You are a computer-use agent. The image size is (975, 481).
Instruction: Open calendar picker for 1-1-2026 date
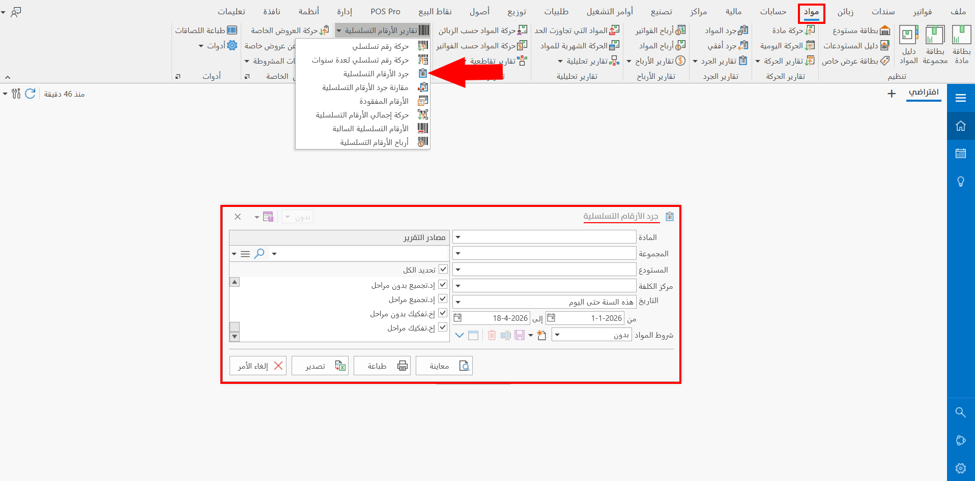pyautogui.click(x=551, y=318)
